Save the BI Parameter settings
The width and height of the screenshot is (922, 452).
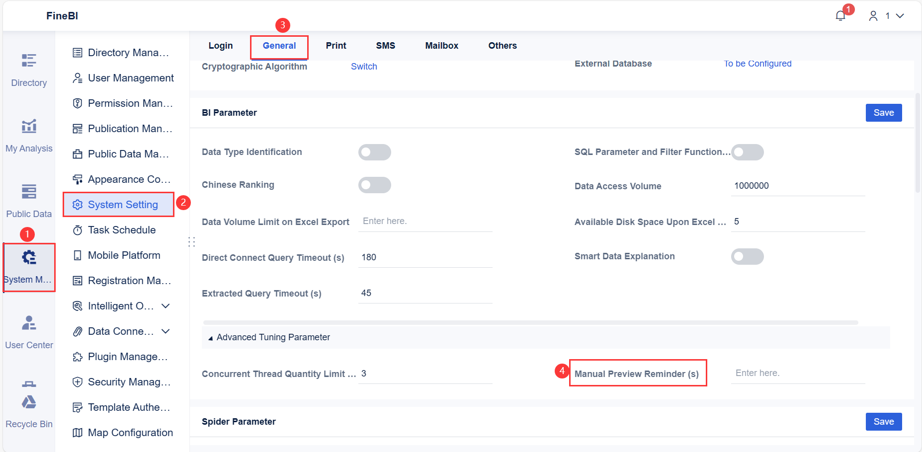tap(883, 113)
